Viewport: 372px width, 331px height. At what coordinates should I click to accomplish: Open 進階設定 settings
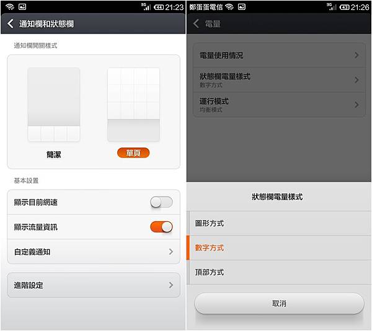pyautogui.click(x=94, y=285)
